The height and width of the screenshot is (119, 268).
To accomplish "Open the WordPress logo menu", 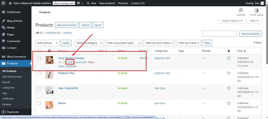I will coord(3,3).
